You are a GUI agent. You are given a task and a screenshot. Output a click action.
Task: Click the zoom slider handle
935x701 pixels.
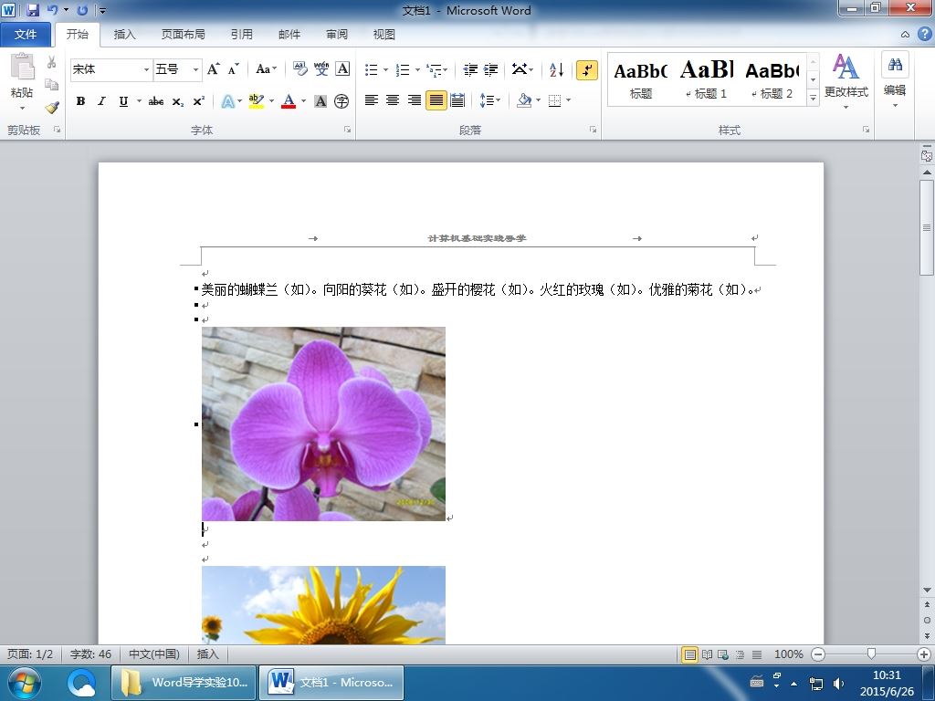(x=871, y=654)
